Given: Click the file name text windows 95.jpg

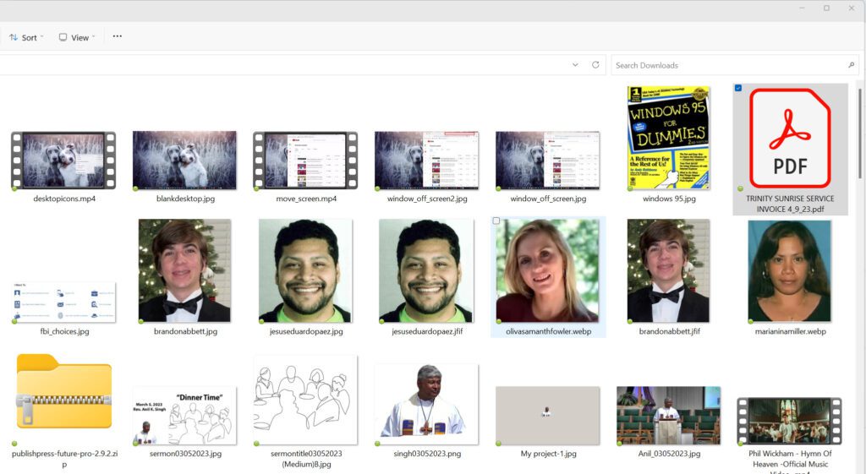Looking at the screenshot, I should tap(669, 199).
